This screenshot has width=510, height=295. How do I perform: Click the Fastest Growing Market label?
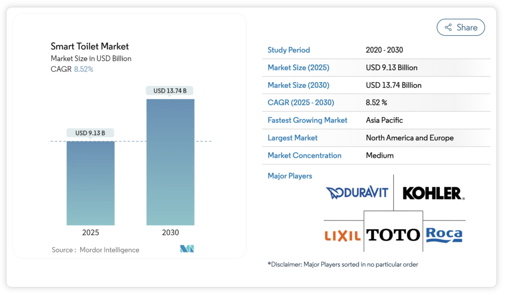click(x=307, y=120)
